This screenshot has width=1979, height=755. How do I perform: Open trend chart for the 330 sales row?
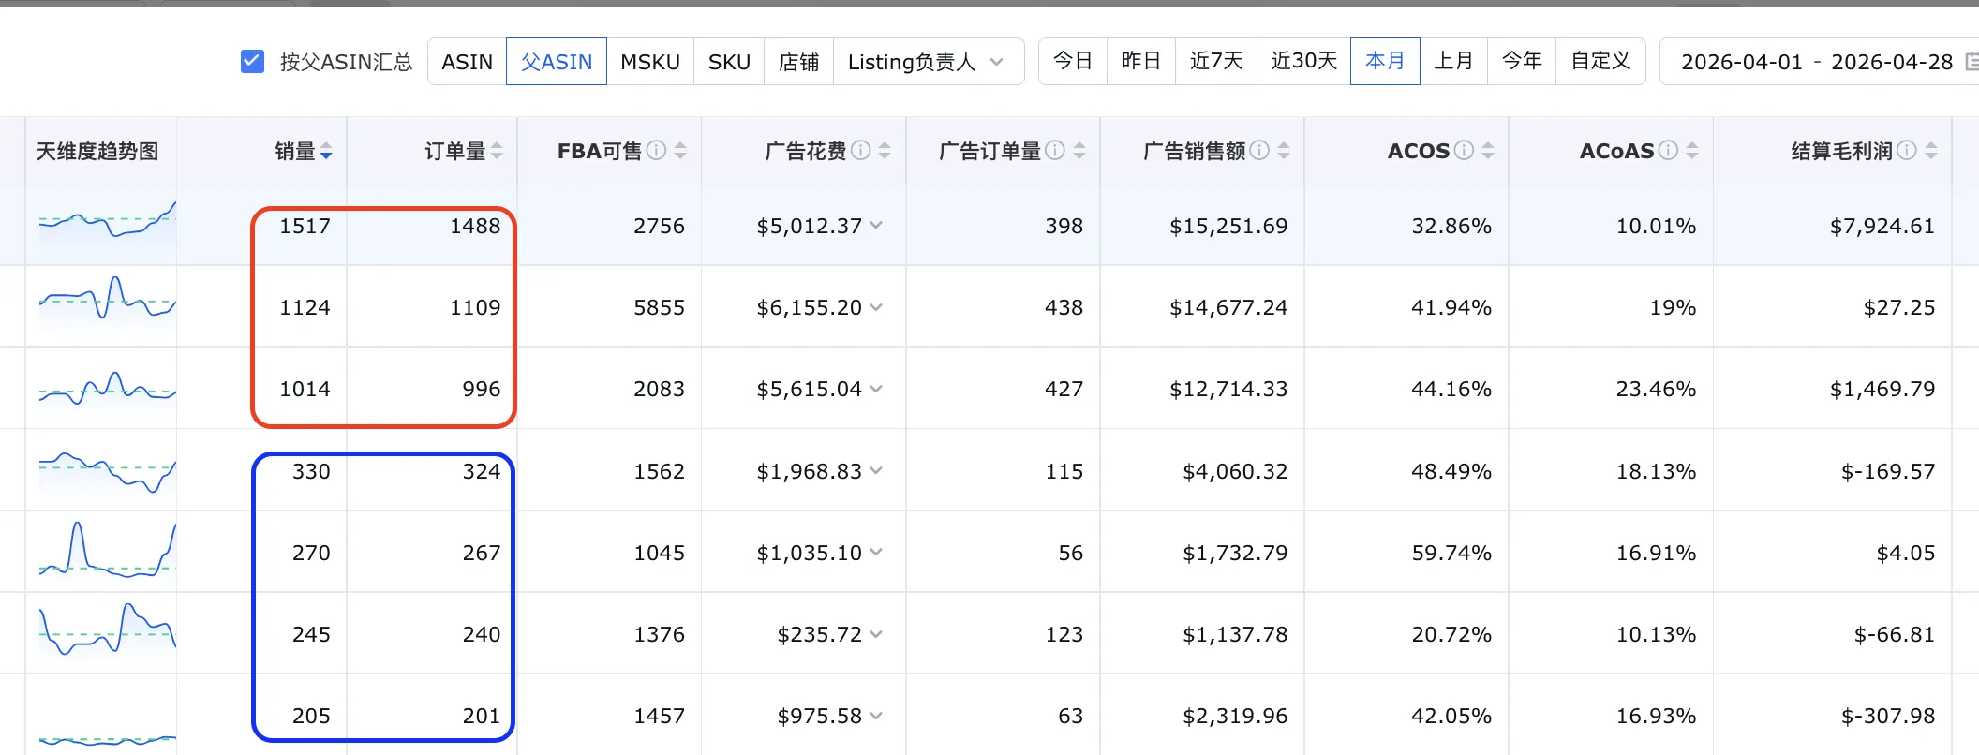coord(107,472)
